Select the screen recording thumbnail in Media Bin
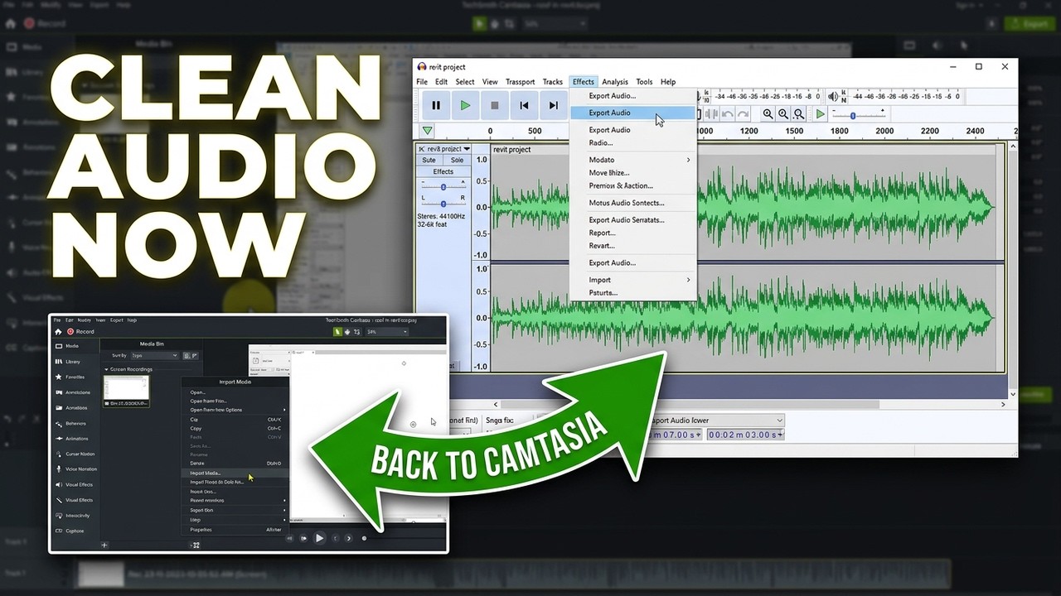The width and height of the screenshot is (1061, 596). (x=126, y=391)
